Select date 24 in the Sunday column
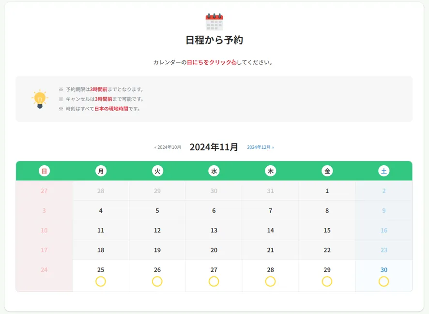This screenshot has height=314, width=429. [x=44, y=270]
